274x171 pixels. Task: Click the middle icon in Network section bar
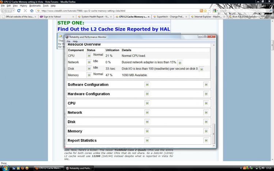pyautogui.click(x=147, y=112)
